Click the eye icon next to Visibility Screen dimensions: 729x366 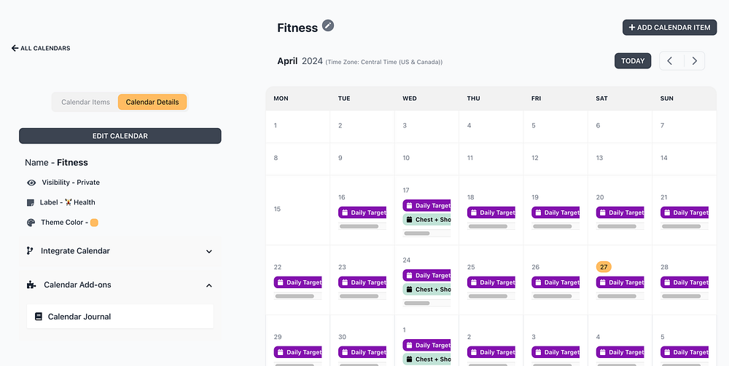click(31, 183)
